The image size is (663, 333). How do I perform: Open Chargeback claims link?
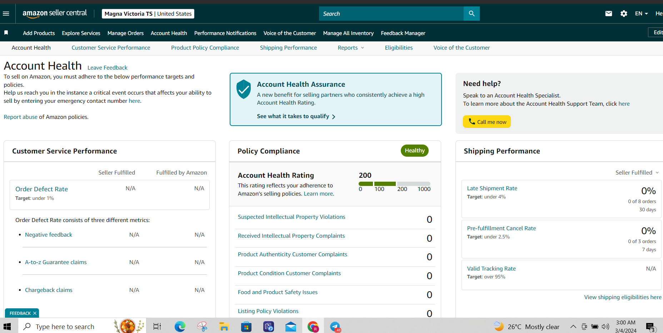pyautogui.click(x=49, y=290)
